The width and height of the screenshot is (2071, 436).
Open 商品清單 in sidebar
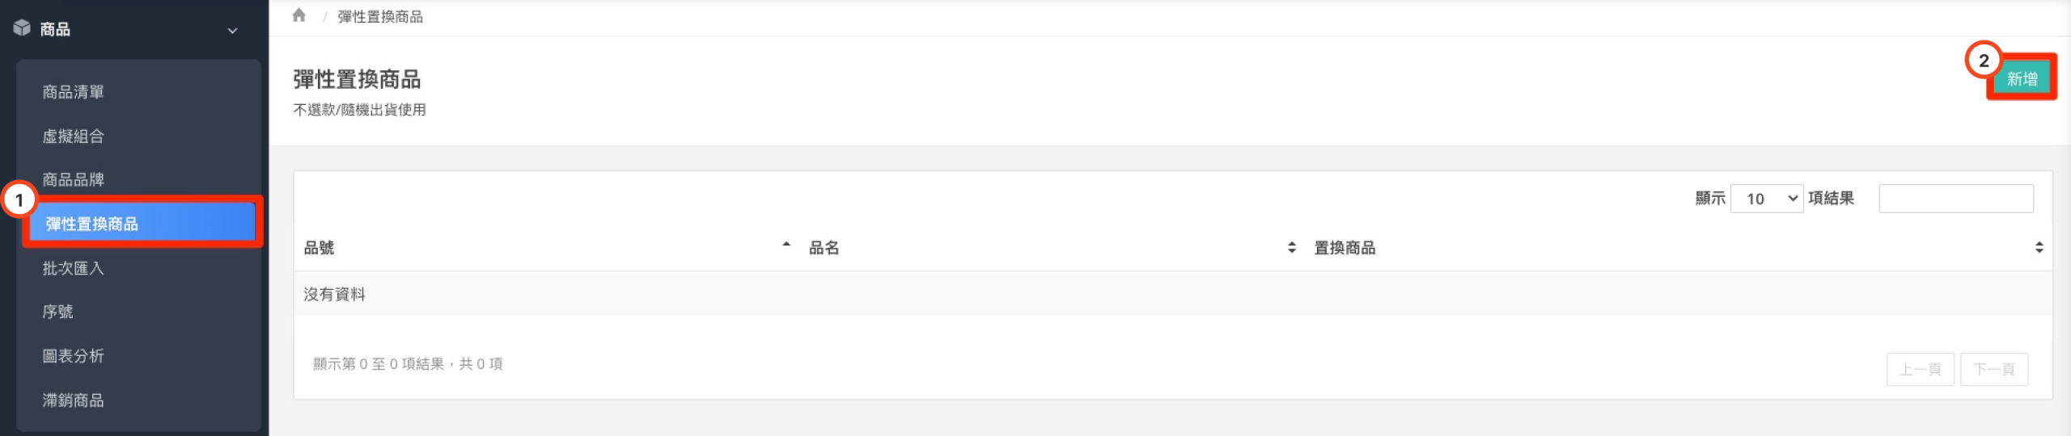coord(74,92)
